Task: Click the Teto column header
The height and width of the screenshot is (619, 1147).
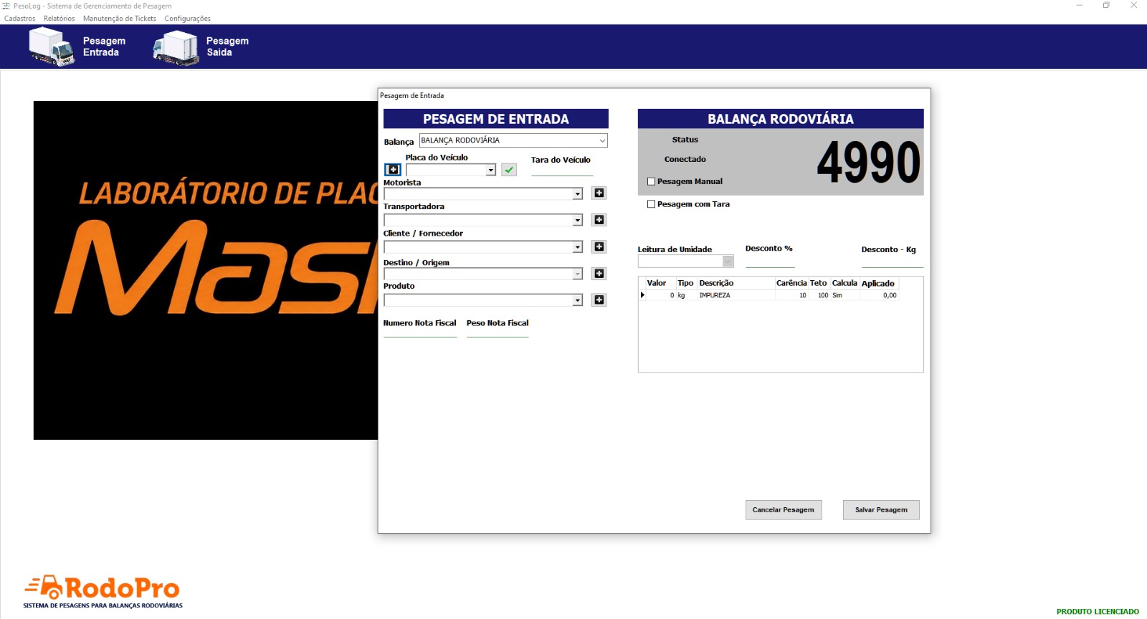Action: click(819, 283)
